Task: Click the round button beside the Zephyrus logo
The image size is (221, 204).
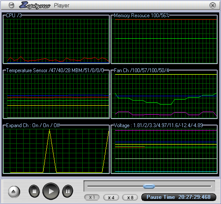Action: click(x=12, y=5)
